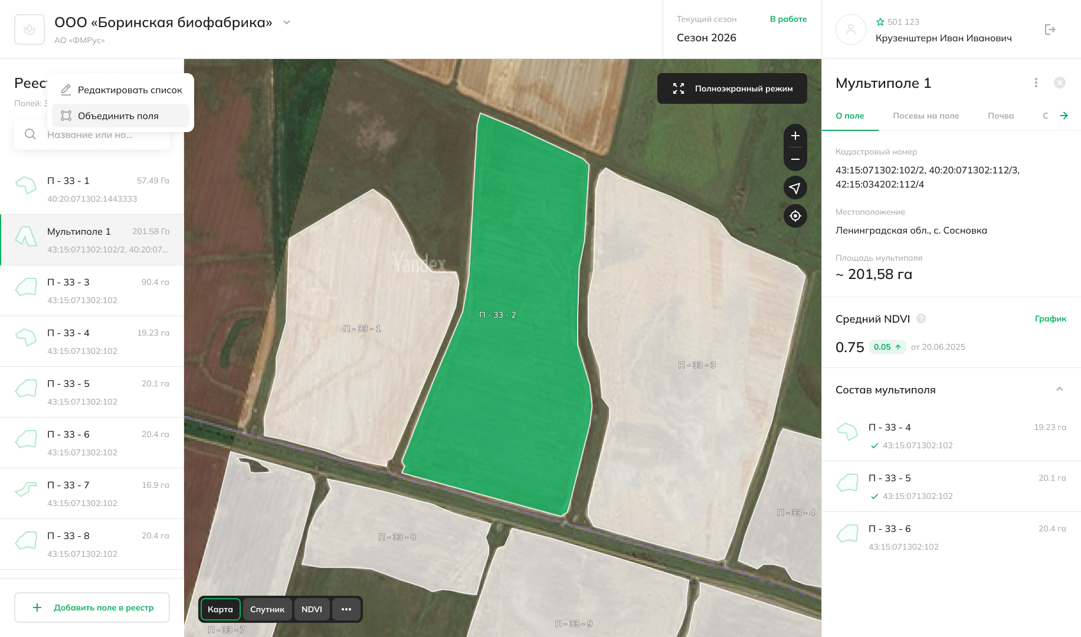Click the company logo icon in header
This screenshot has height=637, width=1081.
coord(30,29)
